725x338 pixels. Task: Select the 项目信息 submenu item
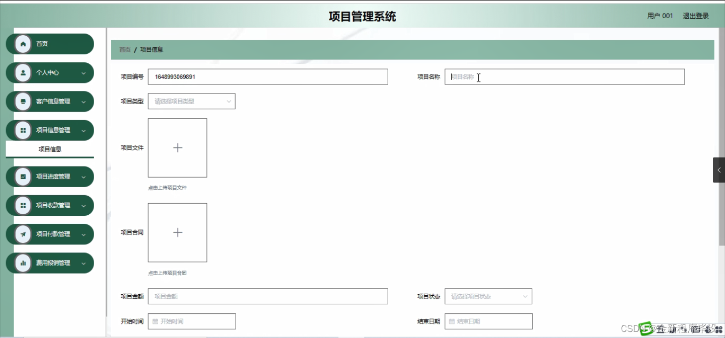click(49, 149)
